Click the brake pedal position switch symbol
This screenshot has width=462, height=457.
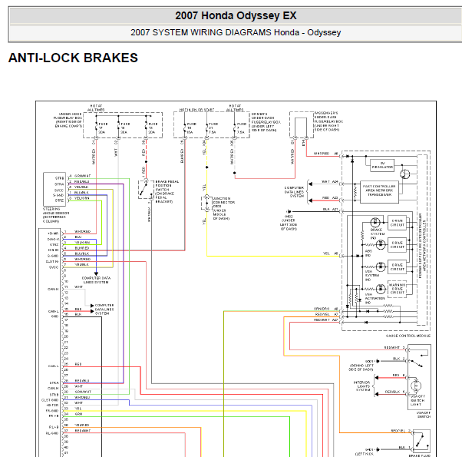pyautogui.click(x=146, y=189)
